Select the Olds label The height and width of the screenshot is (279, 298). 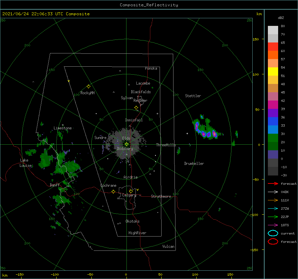point(126,138)
